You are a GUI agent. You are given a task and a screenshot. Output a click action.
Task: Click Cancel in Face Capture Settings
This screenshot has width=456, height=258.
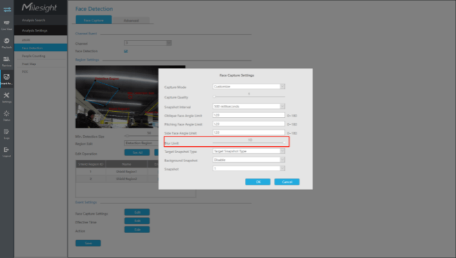coord(287,182)
